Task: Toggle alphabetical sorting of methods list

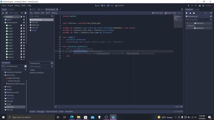Action: point(52,63)
